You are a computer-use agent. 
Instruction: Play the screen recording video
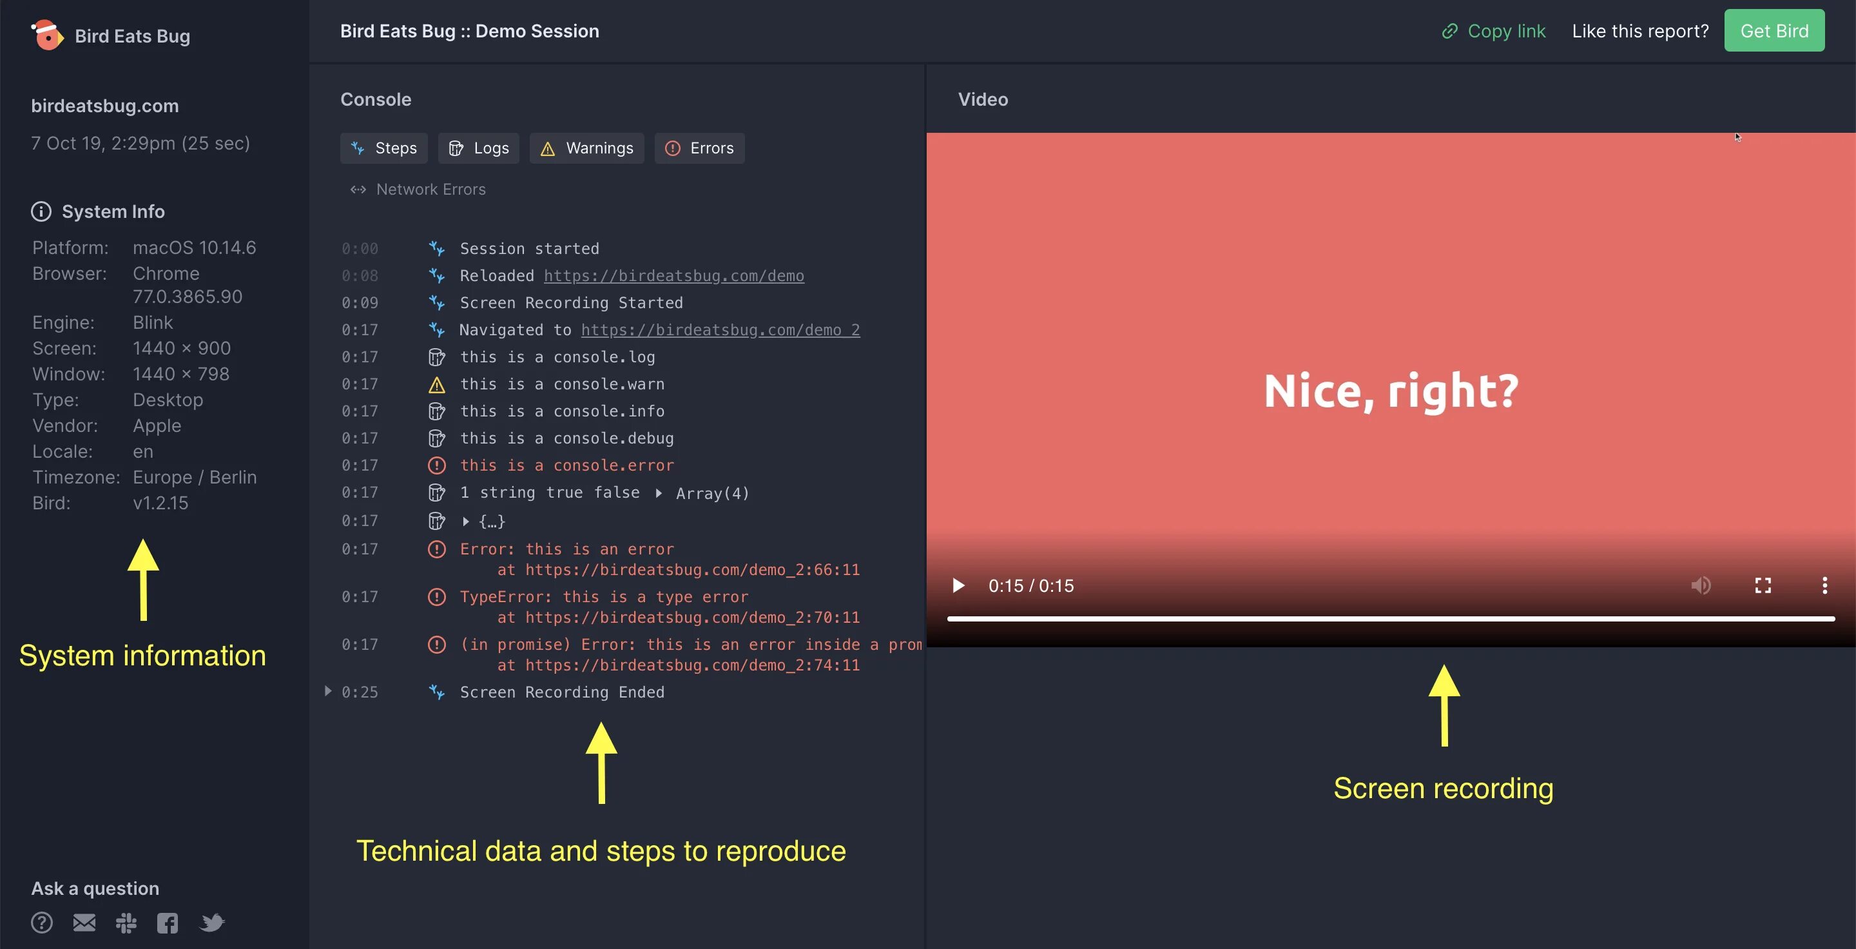click(957, 586)
